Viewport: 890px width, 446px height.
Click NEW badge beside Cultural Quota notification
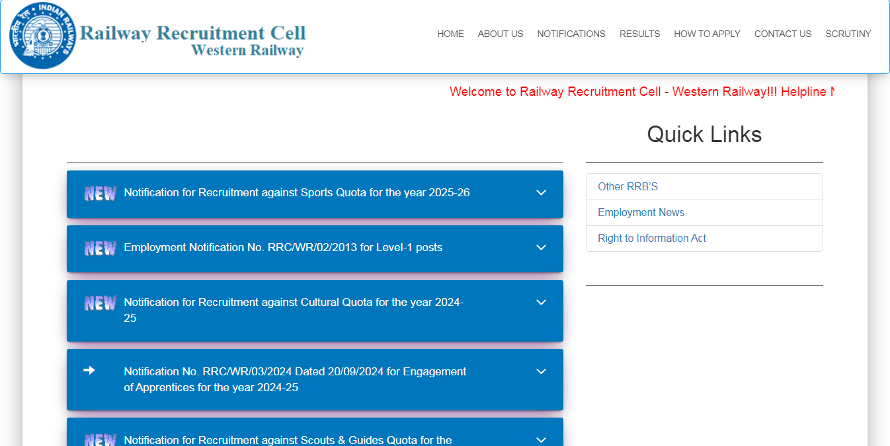100,303
